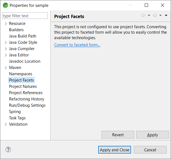Expand the Maven node
This screenshot has width=171, height=159.
point(6,68)
